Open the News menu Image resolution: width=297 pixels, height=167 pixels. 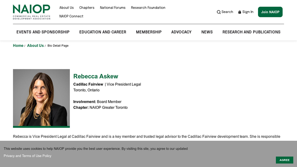[207, 32]
